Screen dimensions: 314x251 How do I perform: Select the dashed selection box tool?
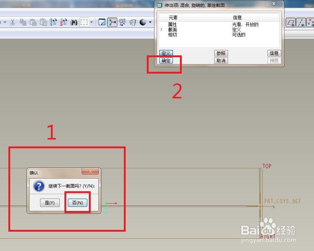(x=84, y=22)
